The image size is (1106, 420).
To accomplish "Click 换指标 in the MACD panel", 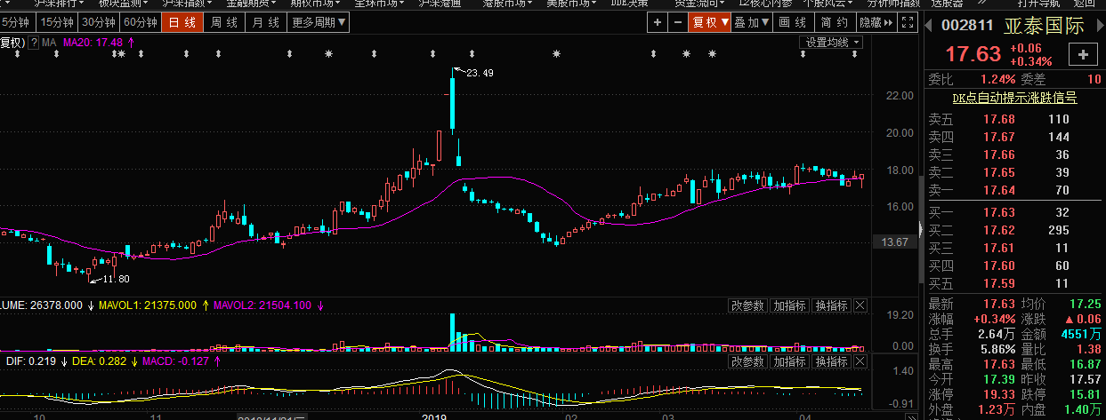I will tap(831, 362).
